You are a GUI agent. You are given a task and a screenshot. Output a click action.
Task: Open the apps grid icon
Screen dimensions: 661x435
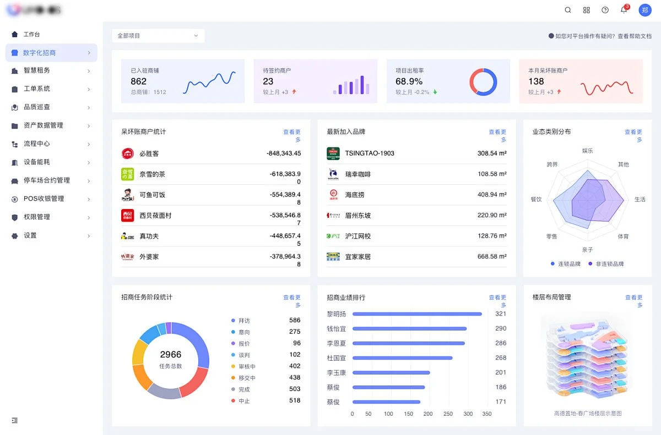[587, 10]
